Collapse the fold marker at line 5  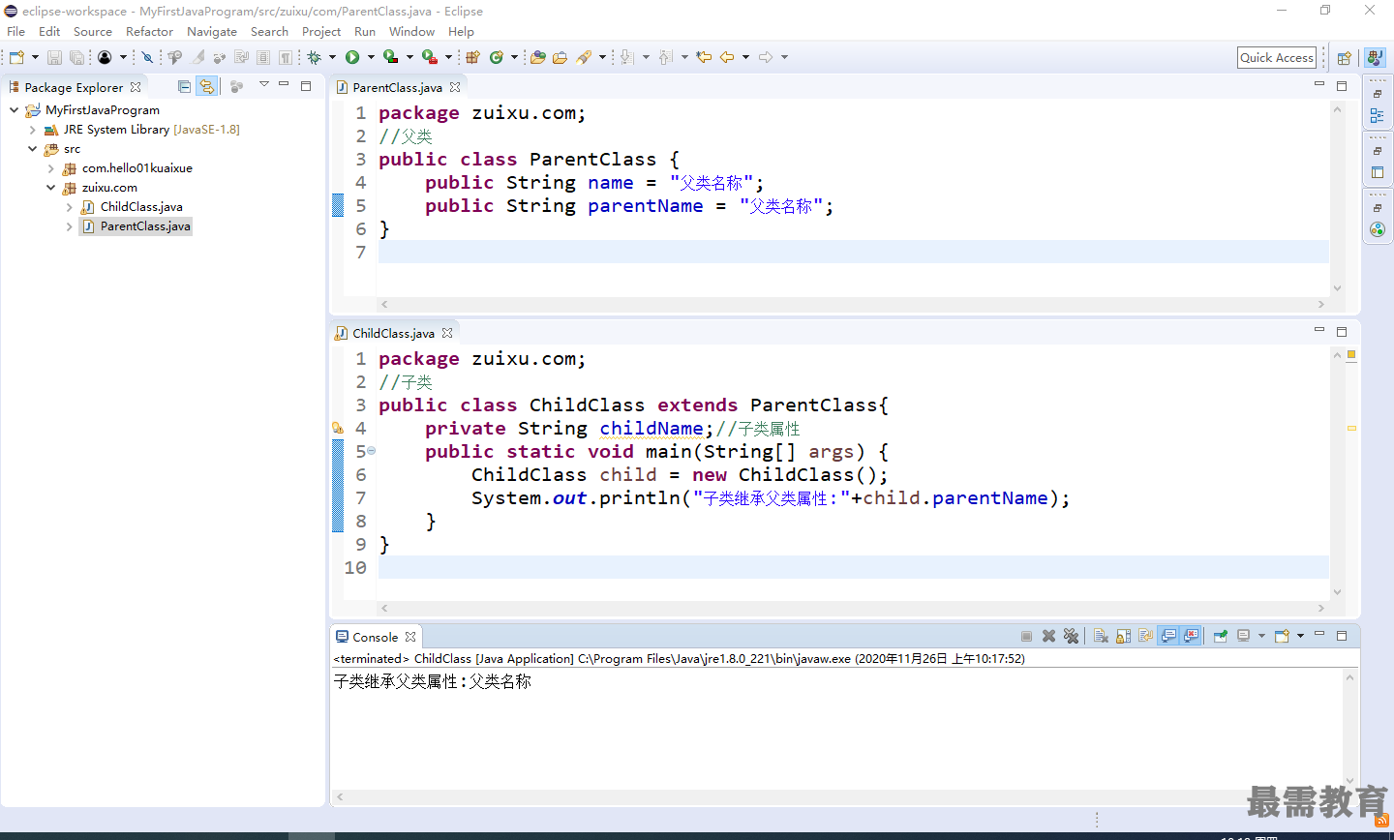pos(372,451)
